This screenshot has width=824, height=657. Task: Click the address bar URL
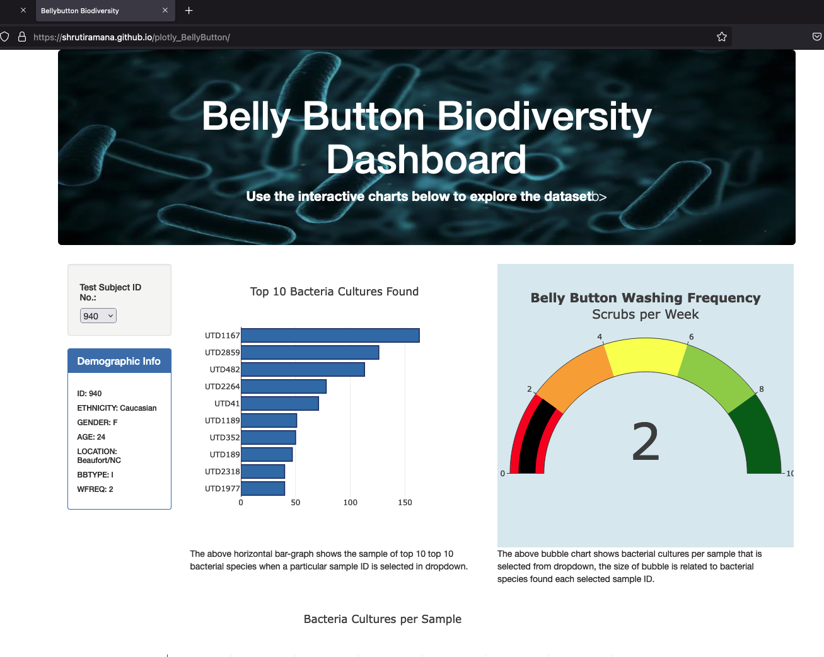132,37
